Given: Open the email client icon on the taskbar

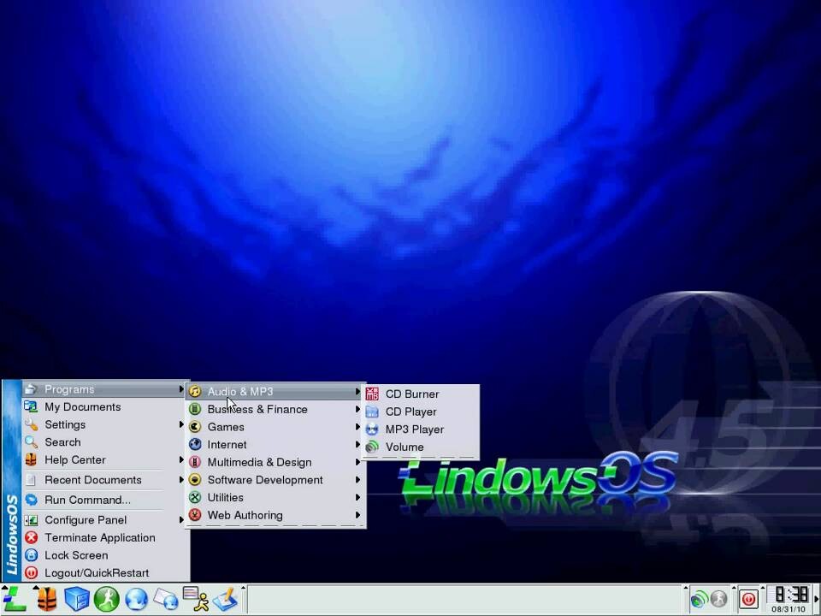Looking at the screenshot, I should tap(167, 600).
